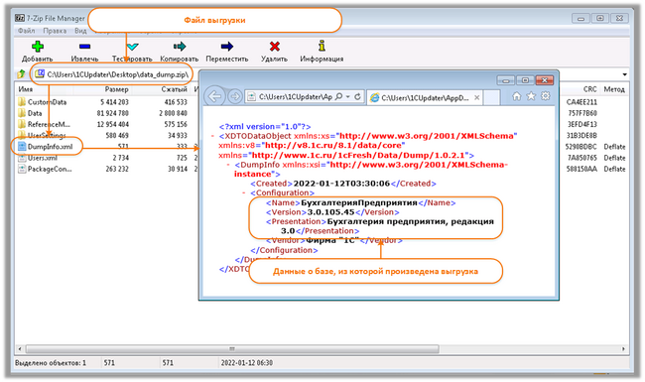Screen dimensions: 645x382
Task: Click the scrollbar left arrow
Action: pos(19,349)
